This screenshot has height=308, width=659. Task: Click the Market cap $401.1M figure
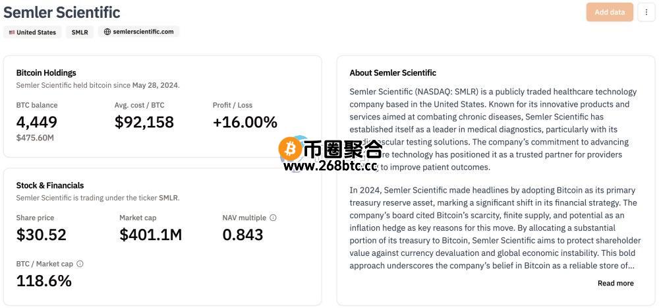(150, 235)
